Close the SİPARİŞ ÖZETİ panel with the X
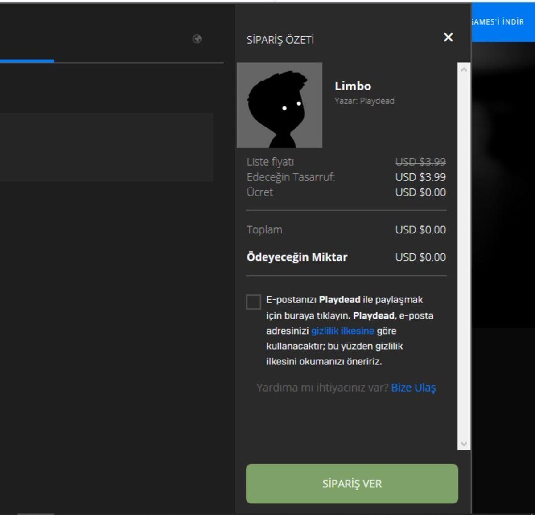This screenshot has width=535, height=515. point(448,37)
